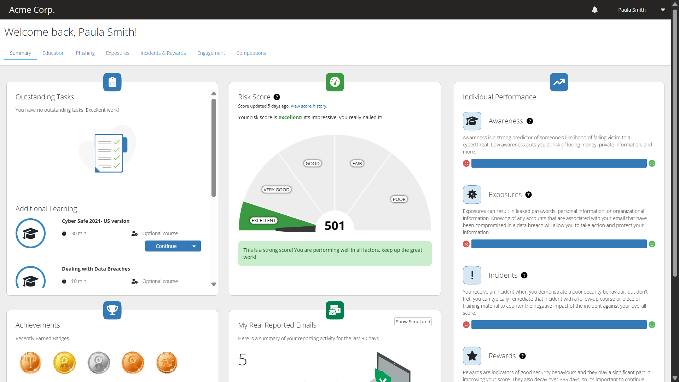Click the Exposures help question mark
This screenshot has height=382, width=679.
pyautogui.click(x=528, y=195)
